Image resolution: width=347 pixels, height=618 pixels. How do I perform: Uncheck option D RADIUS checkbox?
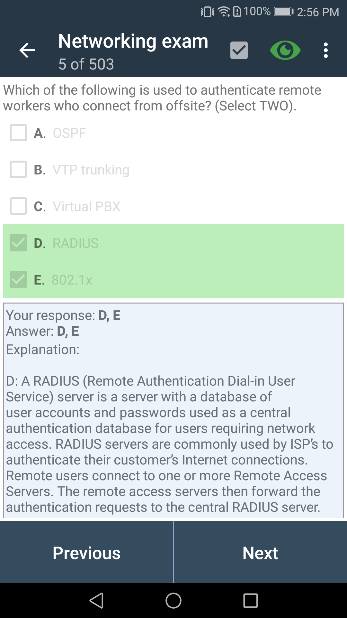(x=18, y=243)
